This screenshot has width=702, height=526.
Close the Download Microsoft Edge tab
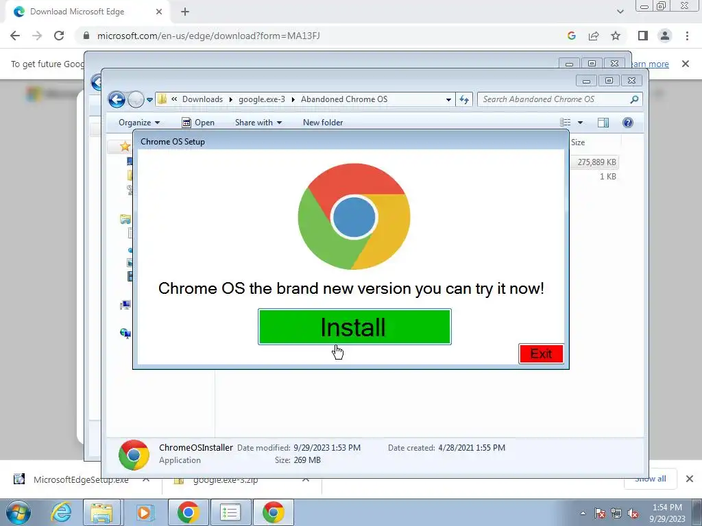pos(159,12)
